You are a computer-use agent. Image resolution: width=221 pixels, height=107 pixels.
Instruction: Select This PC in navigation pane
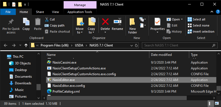[x=15, y=57]
